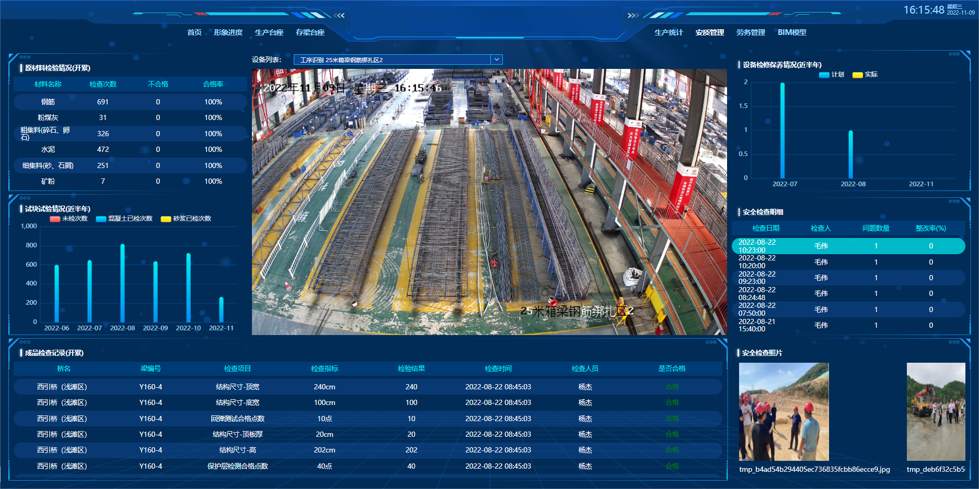The image size is (979, 489).
Task: Open the 设备列表 device dropdown
Action: (x=398, y=59)
